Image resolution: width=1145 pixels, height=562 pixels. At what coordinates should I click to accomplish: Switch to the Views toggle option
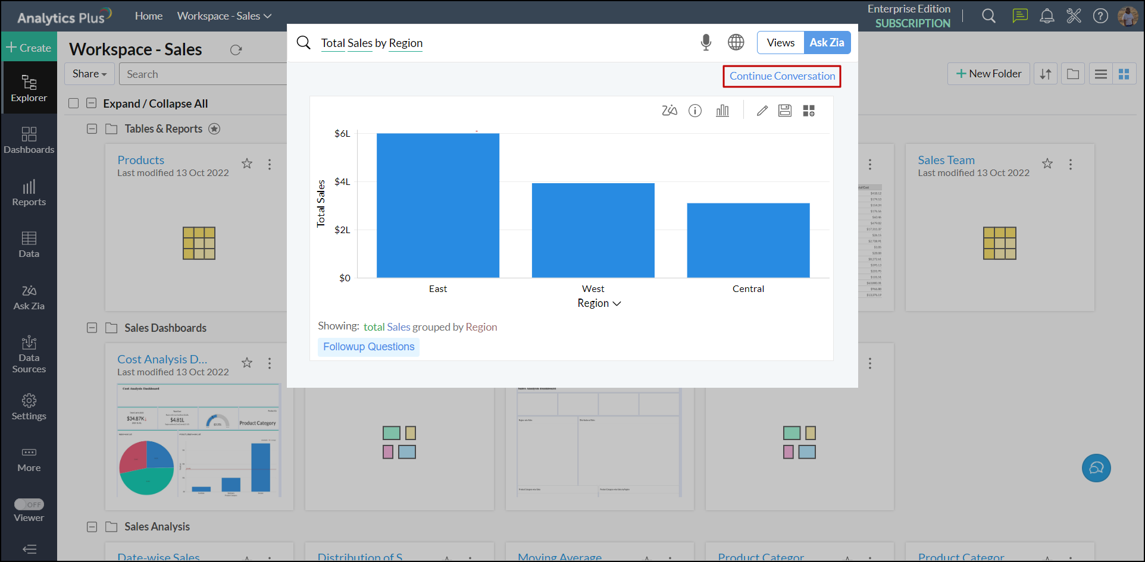pyautogui.click(x=781, y=42)
